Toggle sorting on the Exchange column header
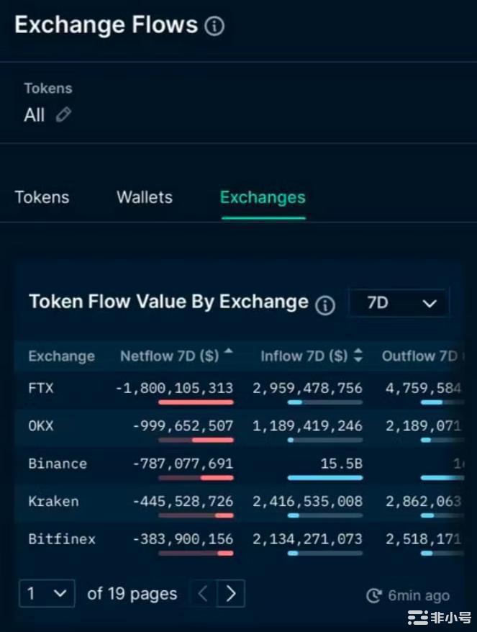This screenshot has width=477, height=632. pyautogui.click(x=61, y=356)
